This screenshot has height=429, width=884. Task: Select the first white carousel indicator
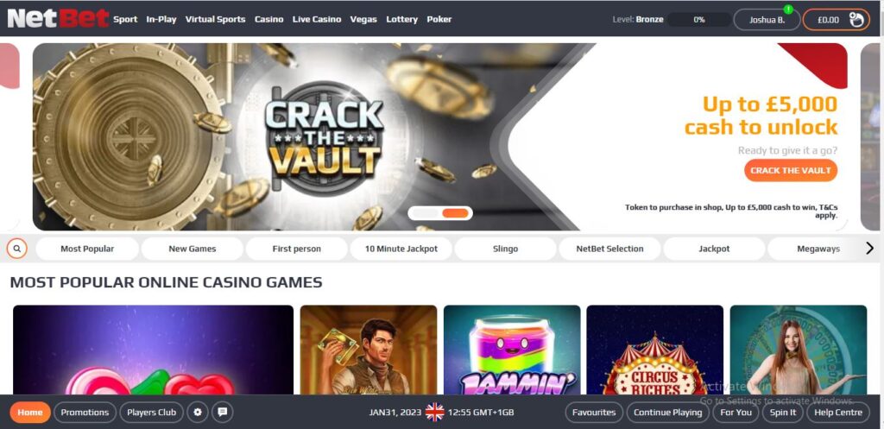click(426, 213)
